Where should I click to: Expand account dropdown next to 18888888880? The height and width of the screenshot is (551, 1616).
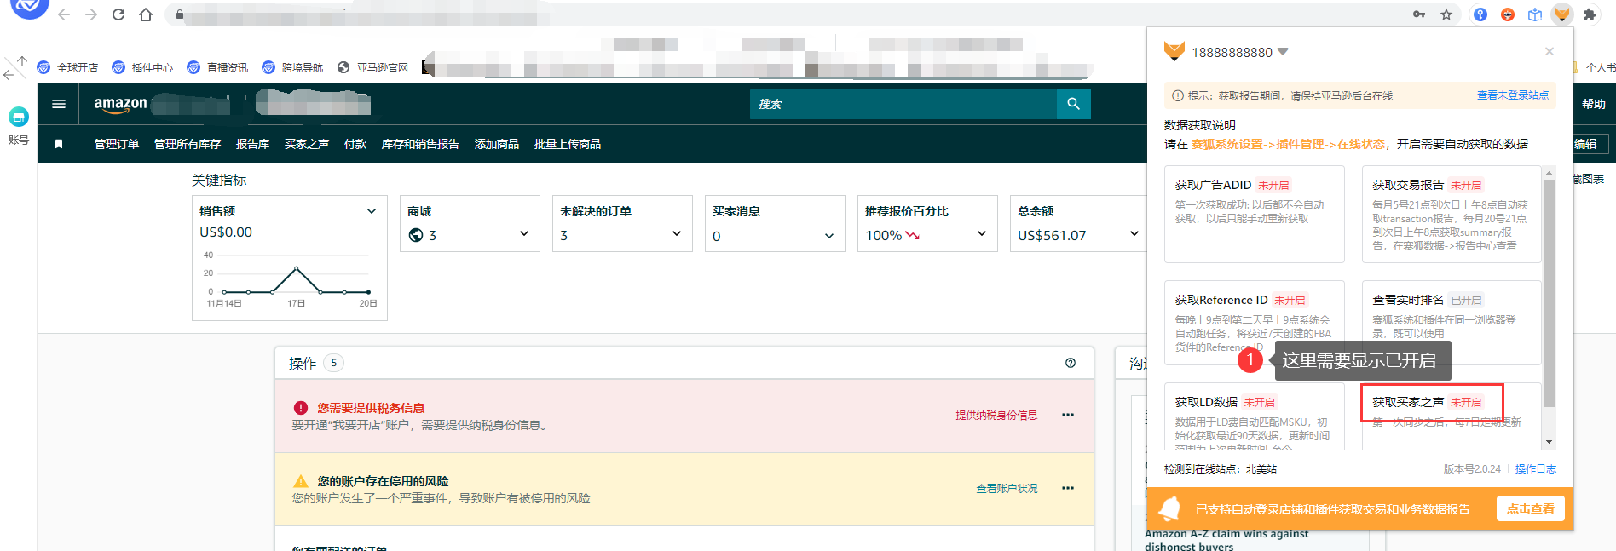1283,52
